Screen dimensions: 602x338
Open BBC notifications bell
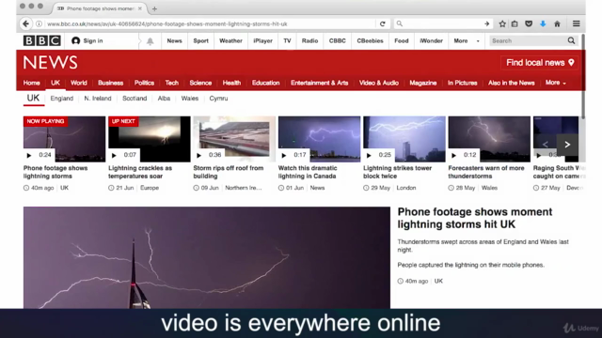pos(150,41)
